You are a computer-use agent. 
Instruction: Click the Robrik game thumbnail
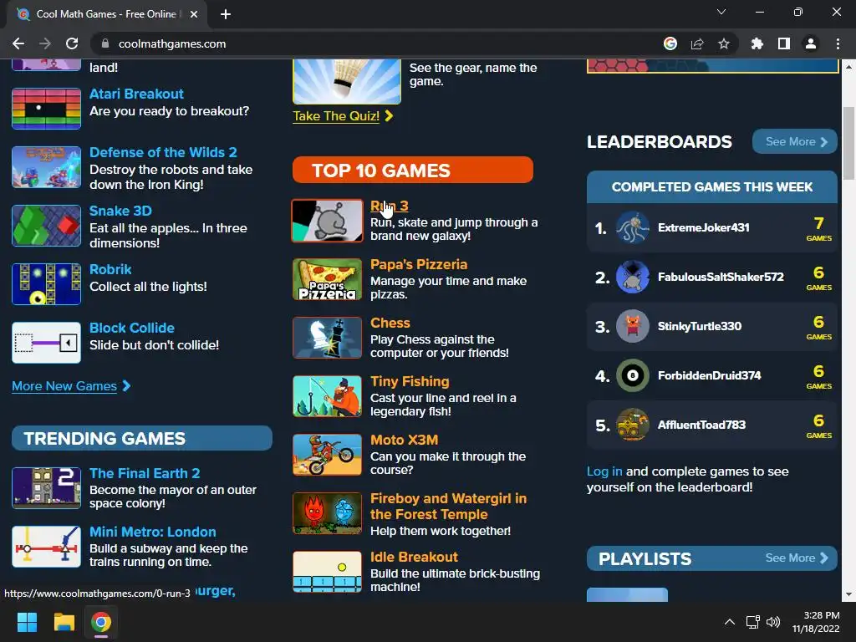(x=47, y=284)
